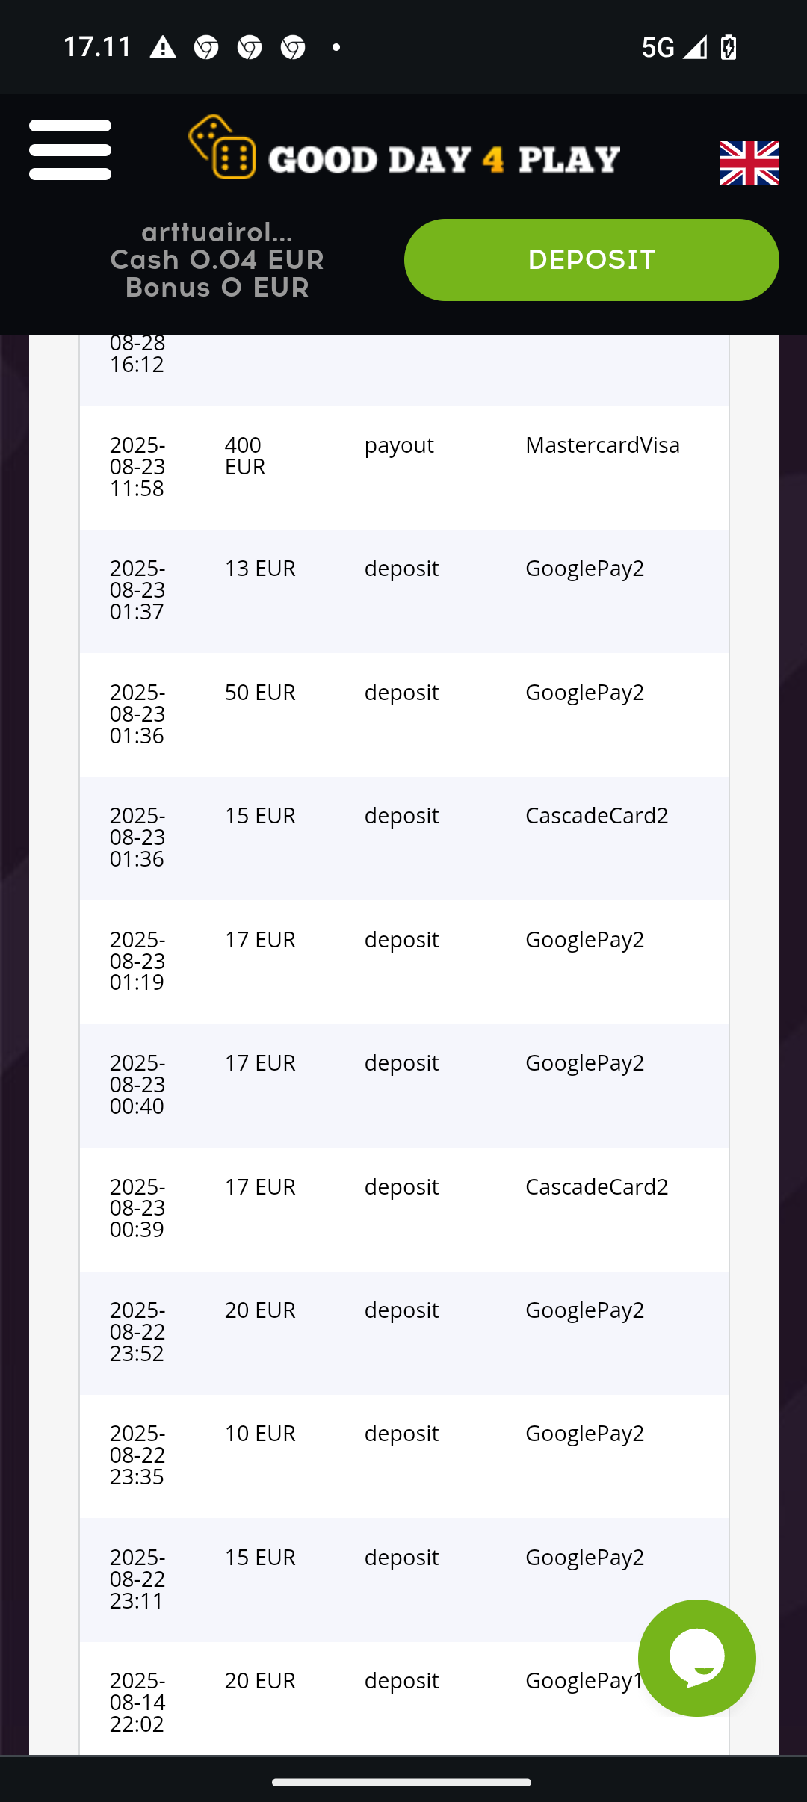Select the 10 EUR GooglePay2 deposit row
This screenshot has height=1802, width=807.
tap(403, 1455)
